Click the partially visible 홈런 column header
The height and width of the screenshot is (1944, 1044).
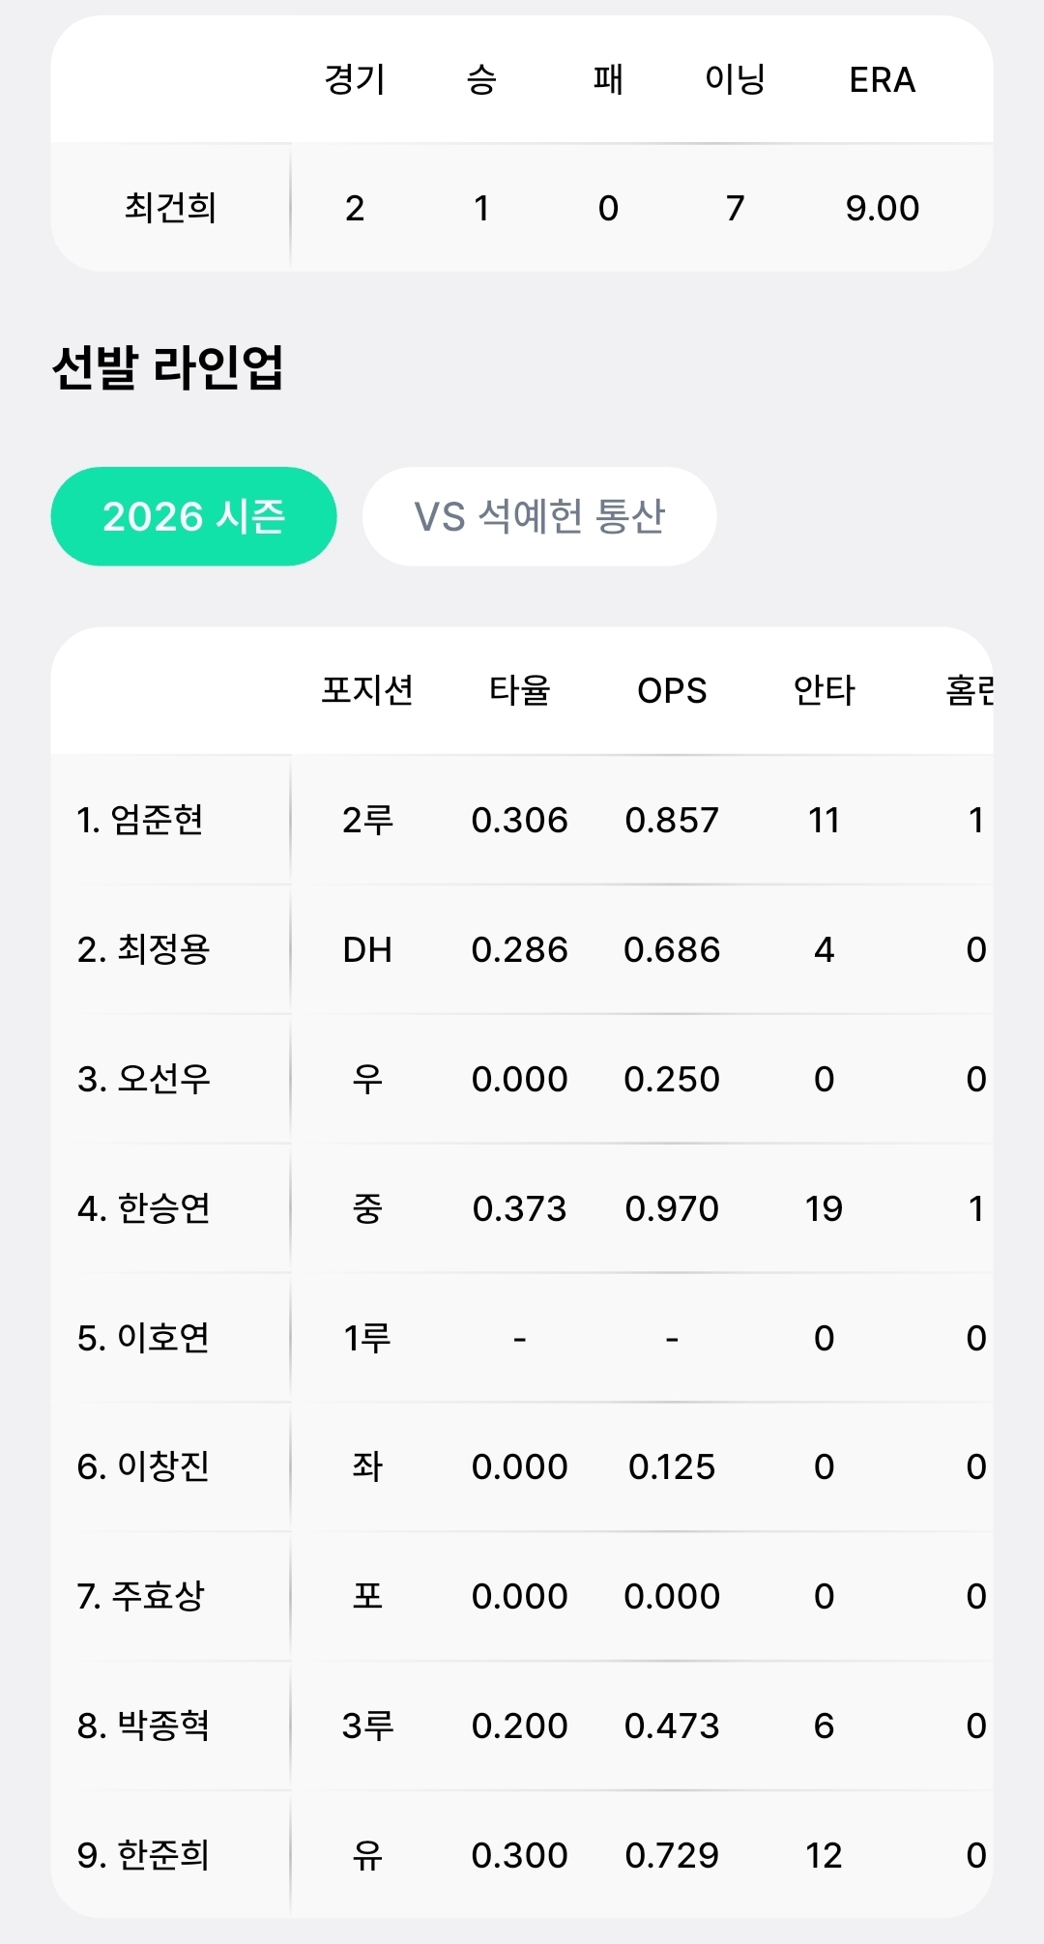tap(970, 690)
